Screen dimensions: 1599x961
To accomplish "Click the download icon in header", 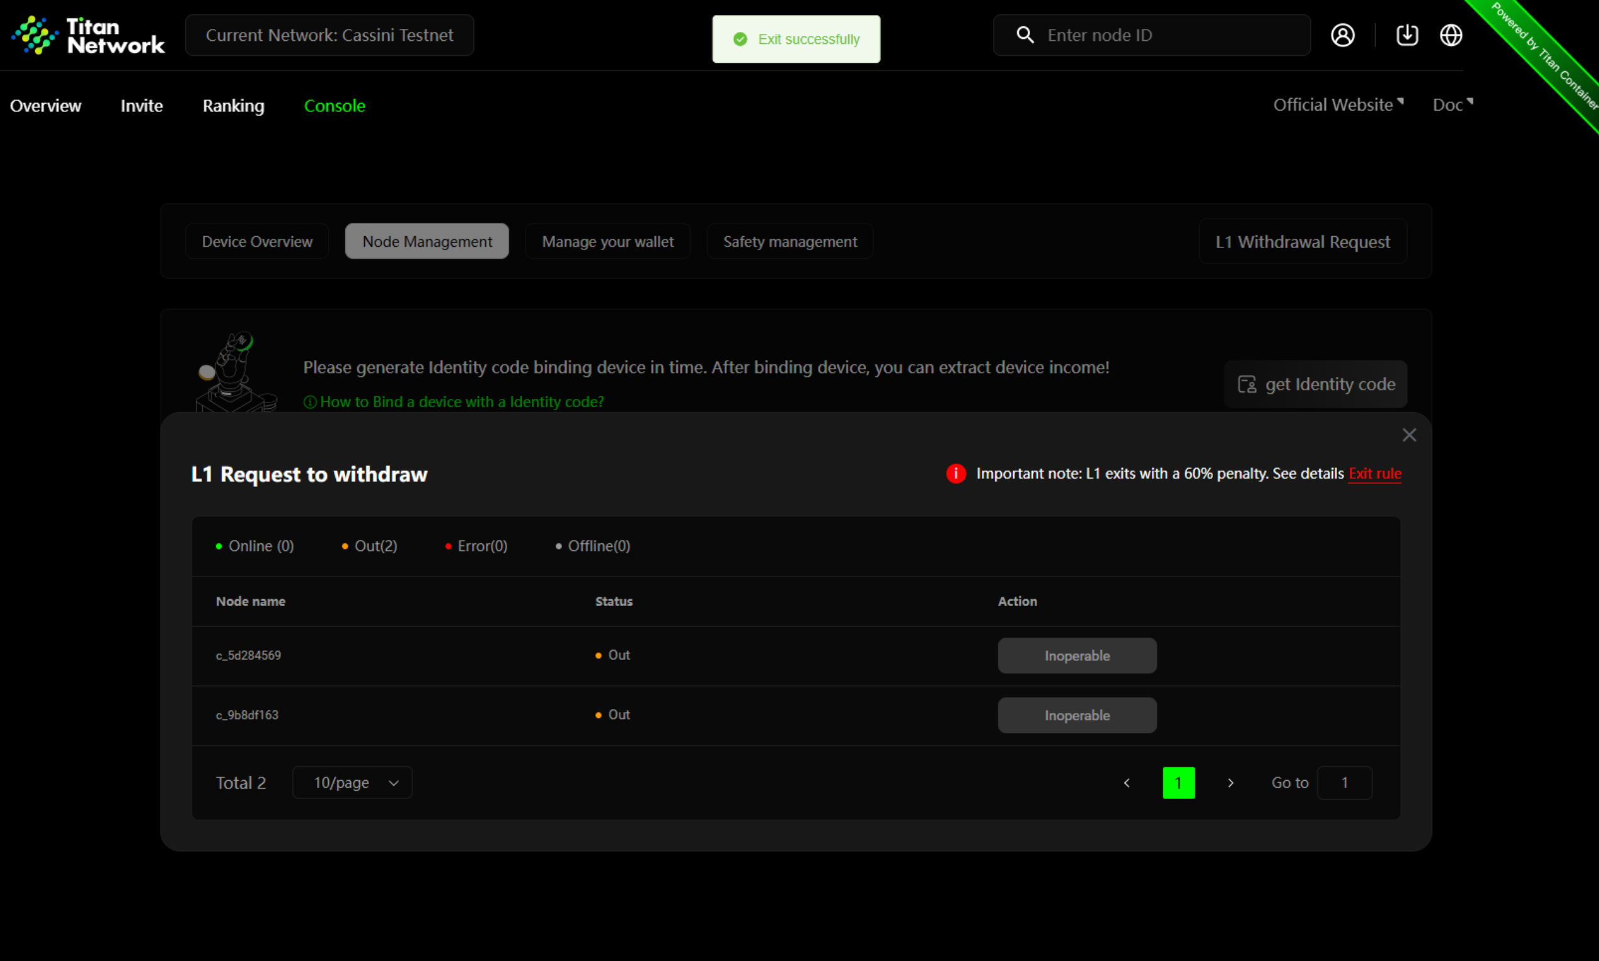I will tap(1407, 35).
